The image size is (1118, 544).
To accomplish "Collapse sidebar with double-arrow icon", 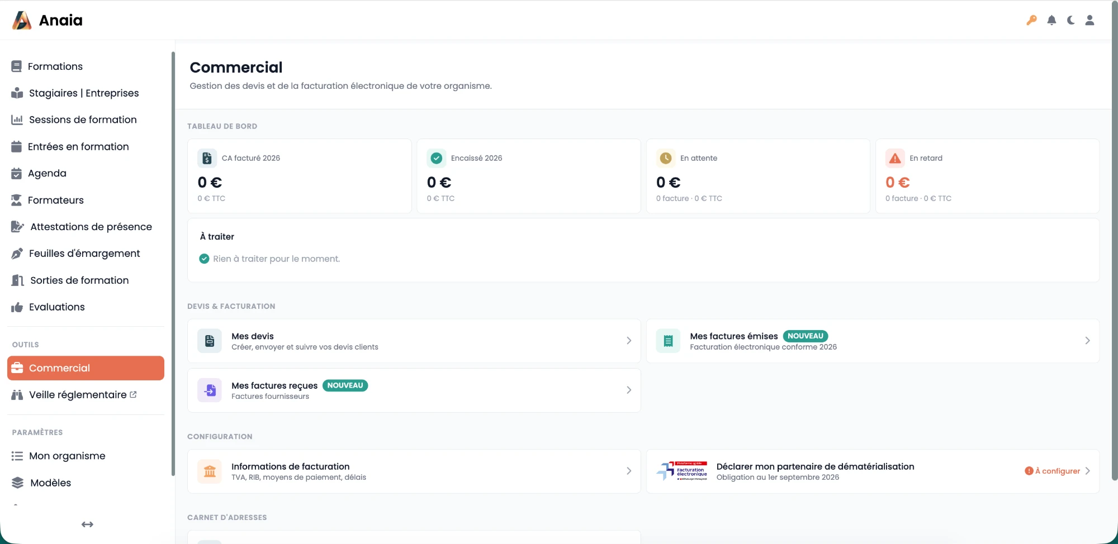I will tap(87, 524).
